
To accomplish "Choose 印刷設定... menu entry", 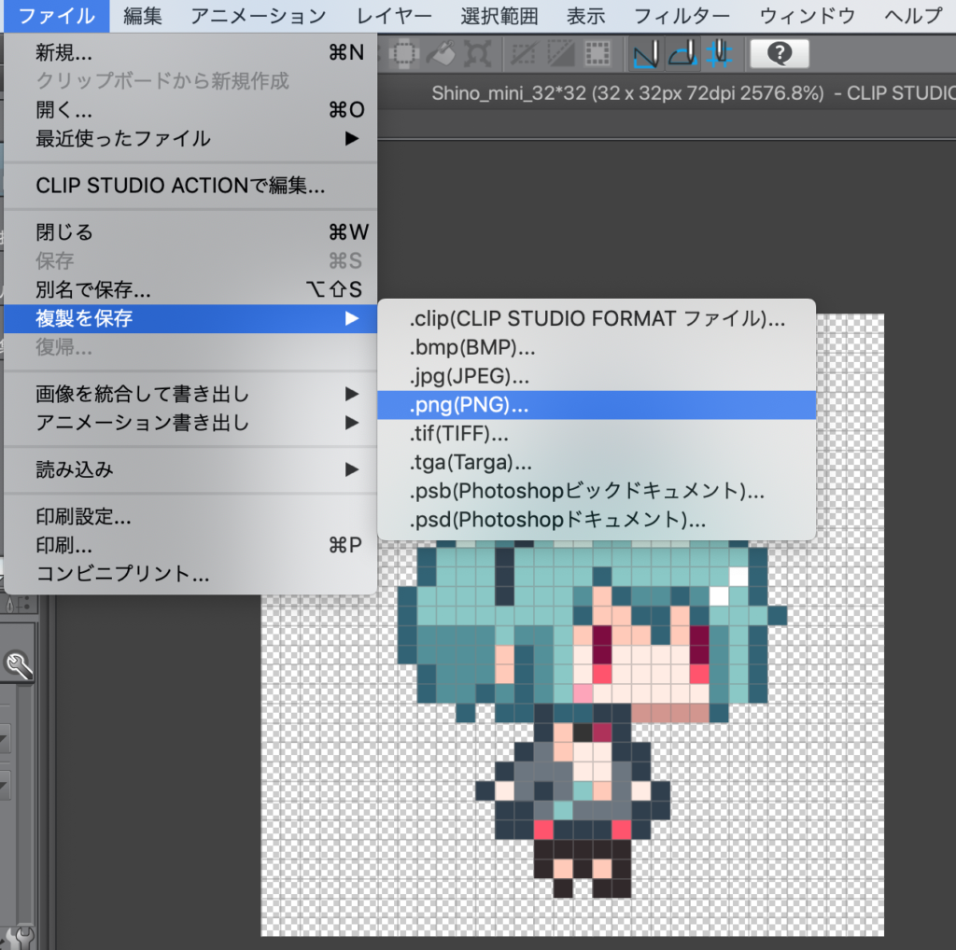I will 190,517.
